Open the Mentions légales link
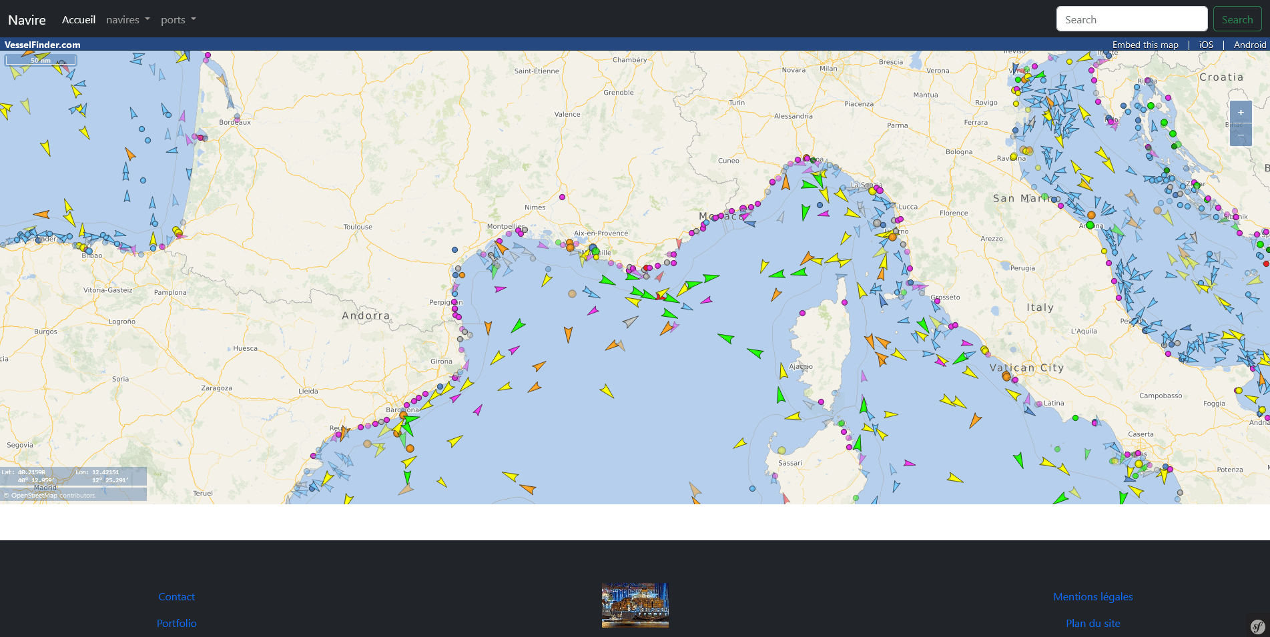The image size is (1270, 637). pos(1093,597)
